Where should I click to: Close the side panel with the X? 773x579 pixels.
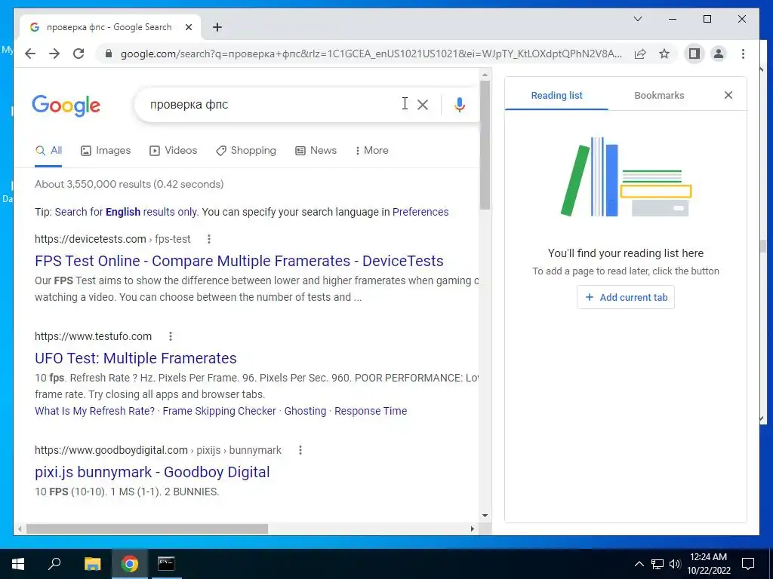[728, 95]
